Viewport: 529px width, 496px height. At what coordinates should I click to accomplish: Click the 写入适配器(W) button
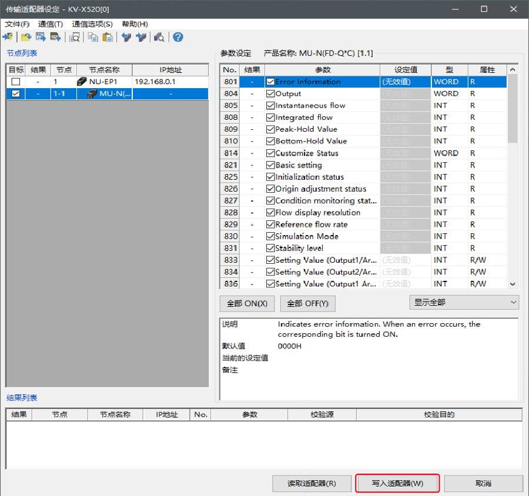(397, 483)
